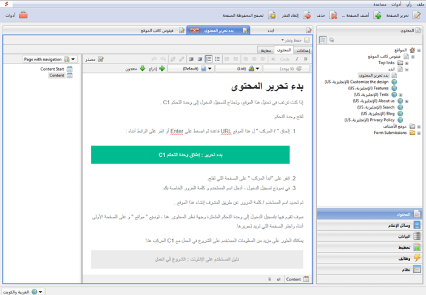Toggle Bold formatting (B)

pos(306,59)
